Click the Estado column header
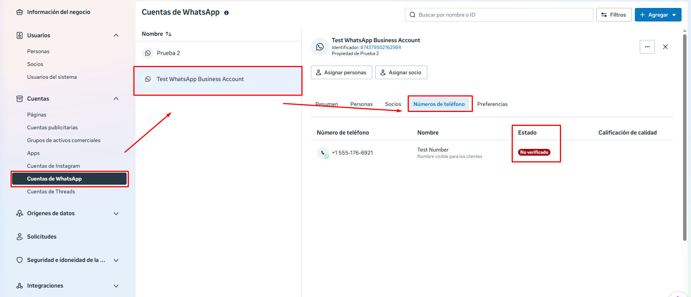691x297 pixels. point(527,133)
